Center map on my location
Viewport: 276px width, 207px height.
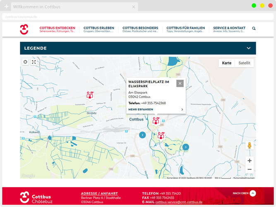pos(26,62)
